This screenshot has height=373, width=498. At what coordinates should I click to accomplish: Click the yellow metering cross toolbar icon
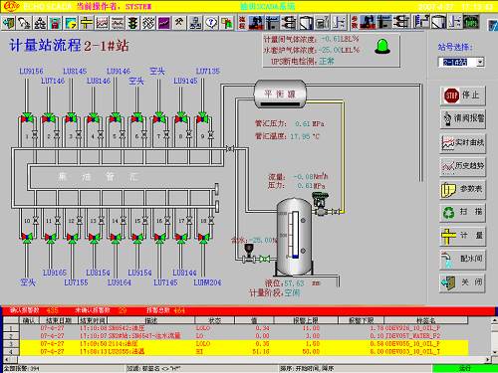[x=87, y=23]
